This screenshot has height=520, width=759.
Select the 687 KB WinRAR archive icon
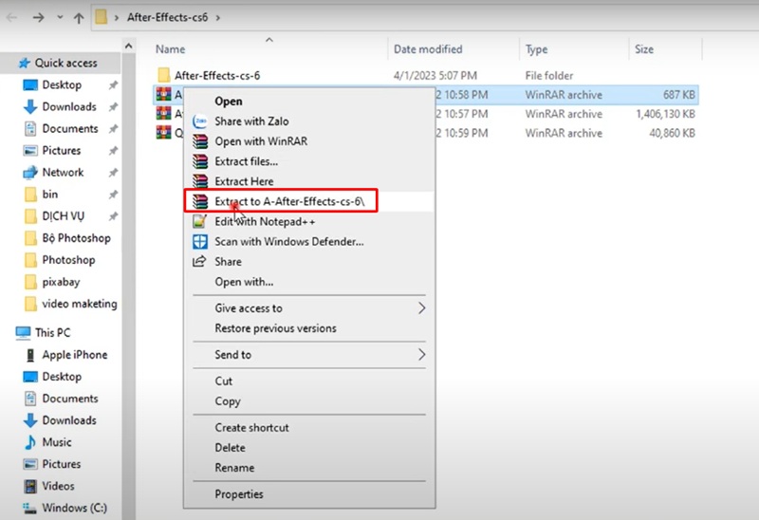[x=163, y=94]
